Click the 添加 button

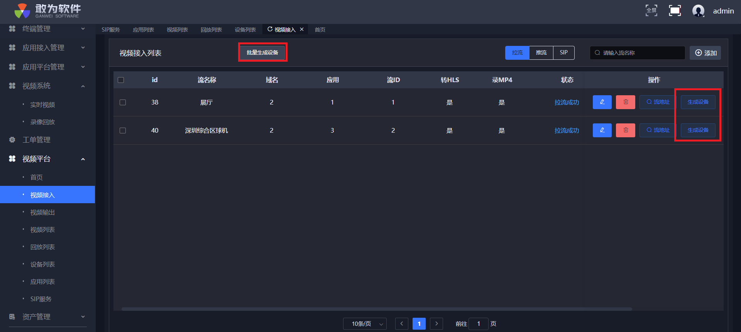click(x=705, y=53)
